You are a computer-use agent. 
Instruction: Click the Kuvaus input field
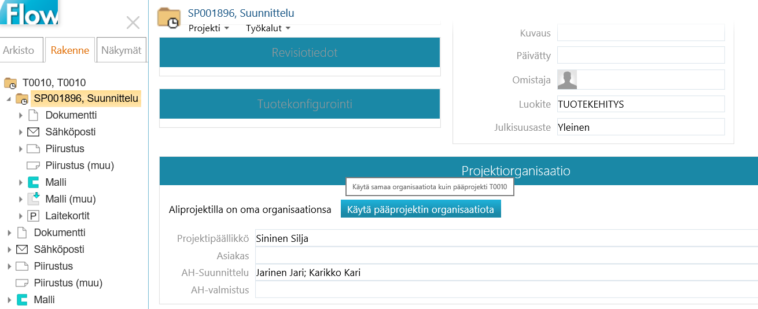(x=641, y=33)
